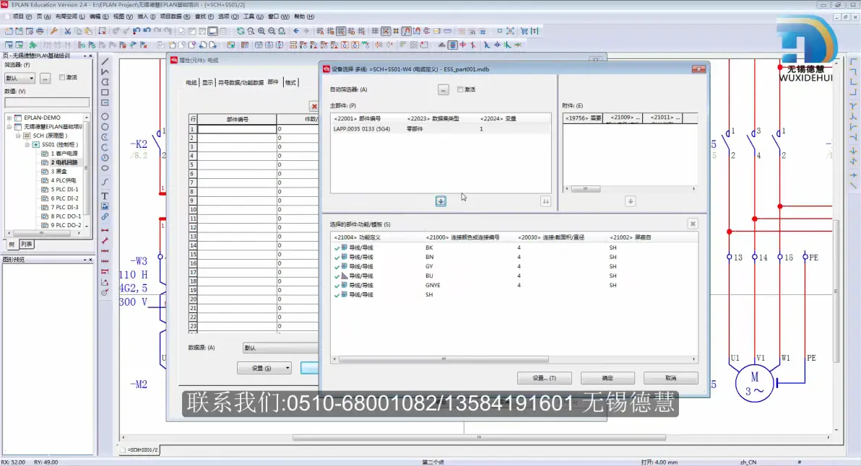This screenshot has width=861, height=466.
Task: Open the 设置 (S) dropdown button
Action: coord(264,369)
